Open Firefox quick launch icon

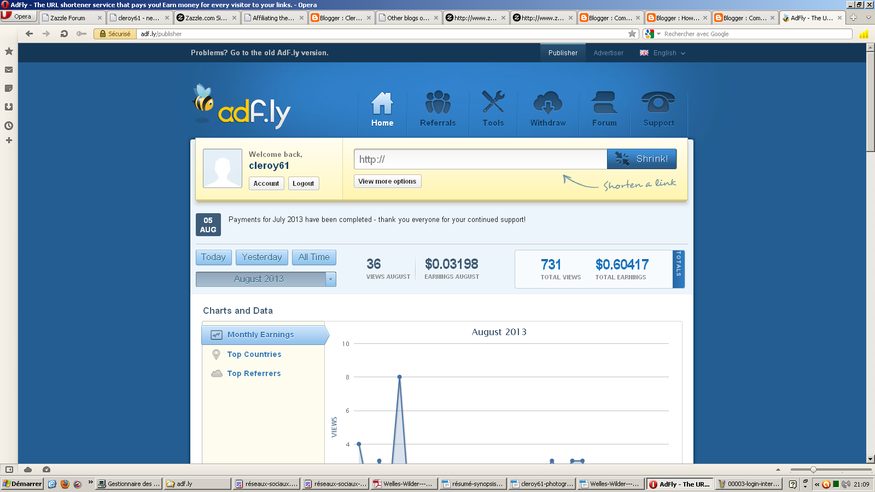point(65,484)
